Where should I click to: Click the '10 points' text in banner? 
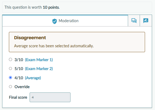[51, 7]
